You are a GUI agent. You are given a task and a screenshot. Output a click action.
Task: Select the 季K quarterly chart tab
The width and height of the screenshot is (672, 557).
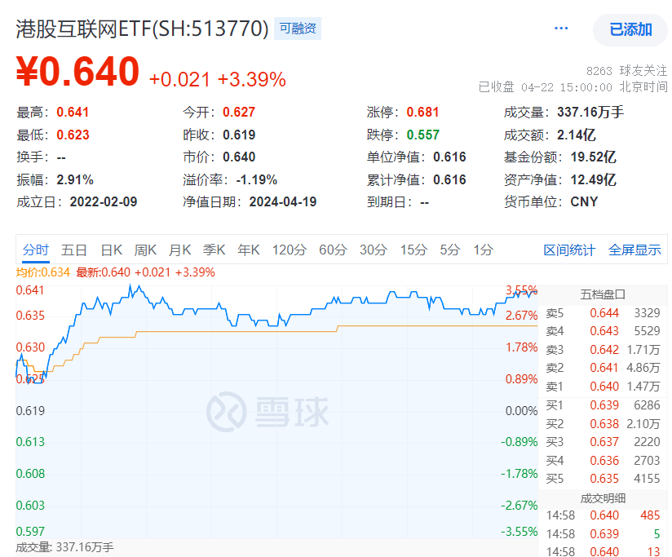[x=214, y=250]
